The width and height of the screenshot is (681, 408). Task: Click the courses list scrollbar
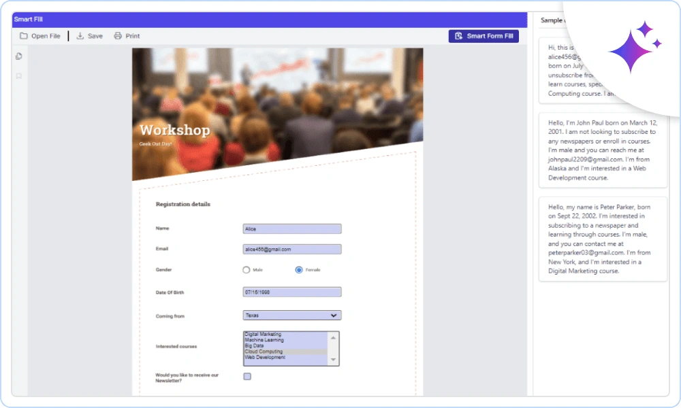pyautogui.click(x=333, y=347)
